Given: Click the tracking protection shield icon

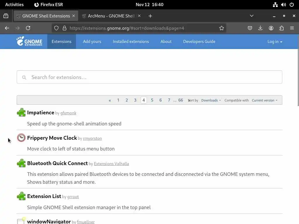Looking at the screenshot, I should pos(56,28).
